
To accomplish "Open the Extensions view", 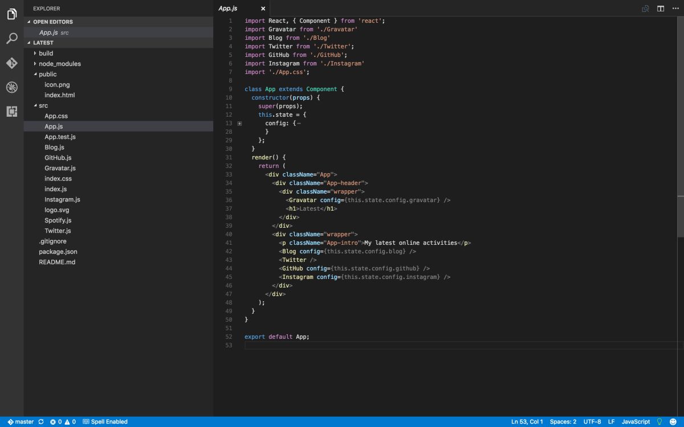I will (x=11, y=112).
